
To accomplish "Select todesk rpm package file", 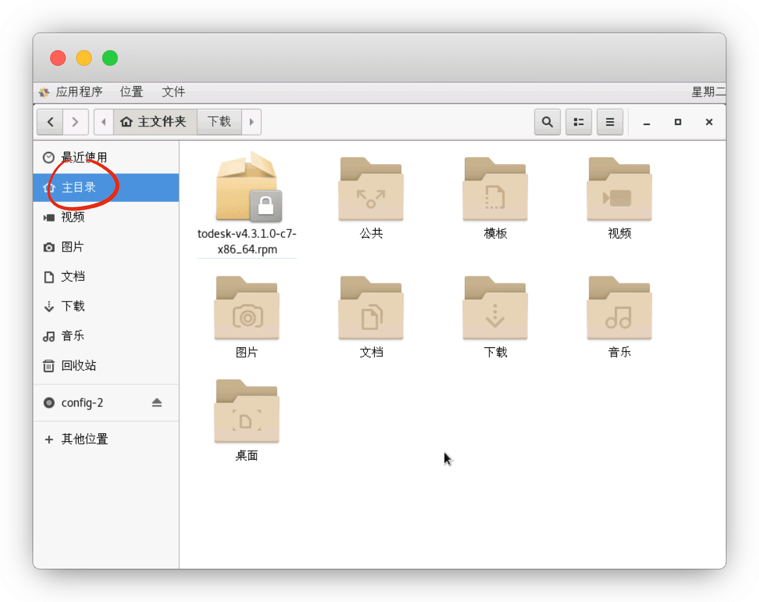I will point(247,189).
